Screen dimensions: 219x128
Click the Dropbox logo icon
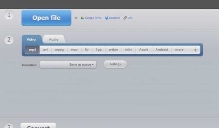pos(107,18)
